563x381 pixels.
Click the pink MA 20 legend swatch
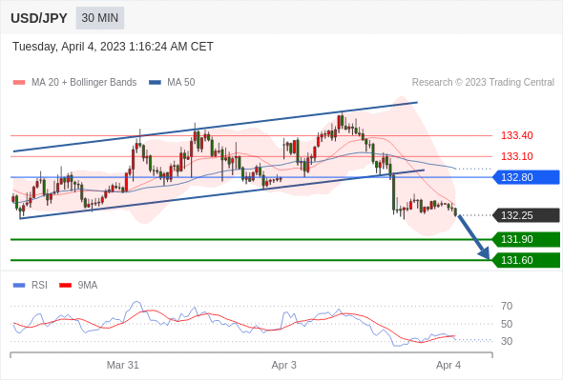[19, 83]
